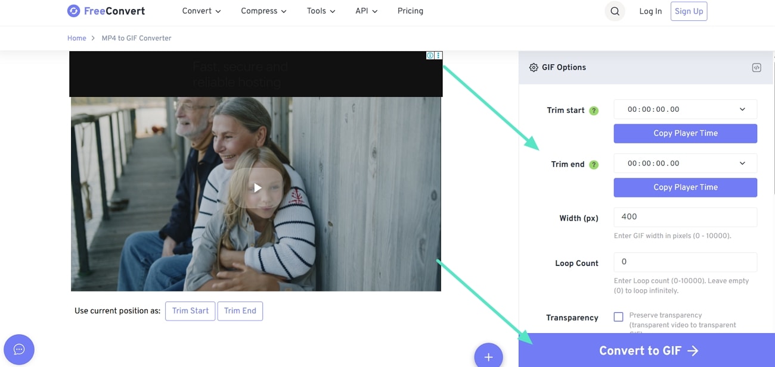This screenshot has height=367, width=775.
Task: Click the Sign Up button
Action: click(x=689, y=11)
